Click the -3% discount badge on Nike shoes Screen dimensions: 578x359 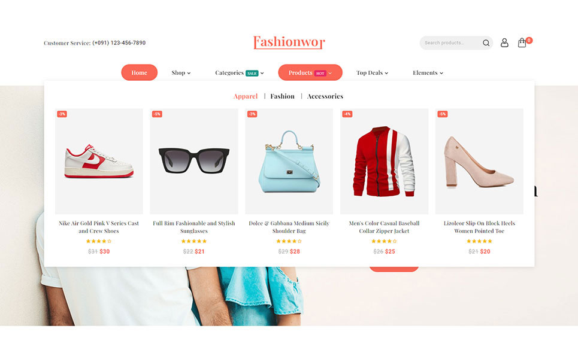click(x=62, y=114)
